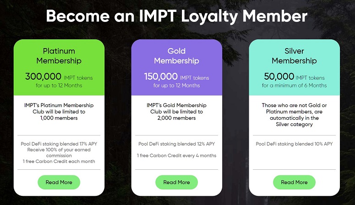Click the 10% APY staking text

tap(294, 144)
